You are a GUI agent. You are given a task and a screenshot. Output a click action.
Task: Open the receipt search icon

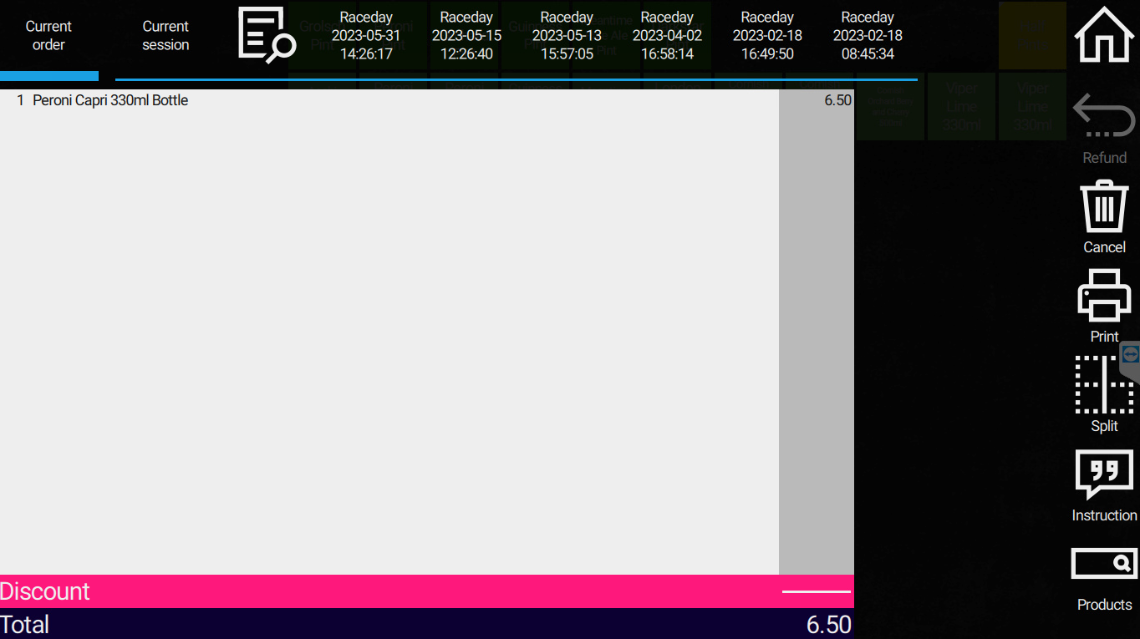266,36
